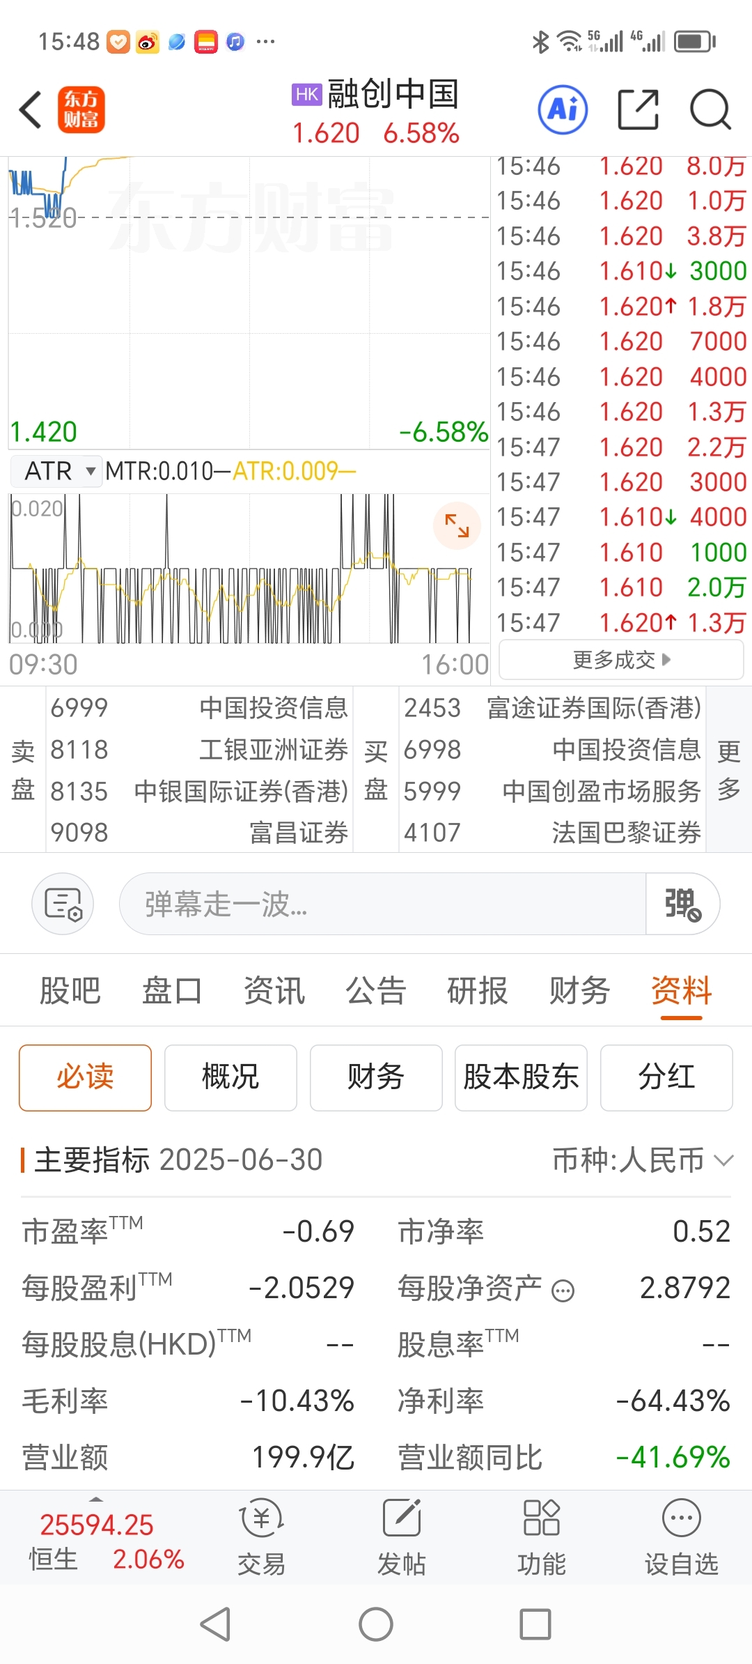
Task: Open the 功能 functions icon
Action: (x=542, y=1537)
